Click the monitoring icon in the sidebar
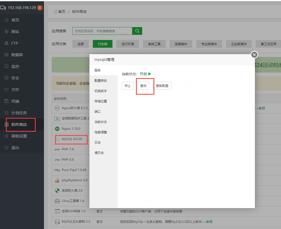This screenshot has width=281, height=229. coord(6,66)
